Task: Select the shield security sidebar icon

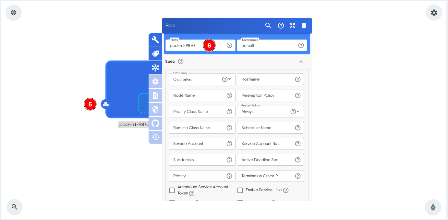Action: click(x=155, y=109)
